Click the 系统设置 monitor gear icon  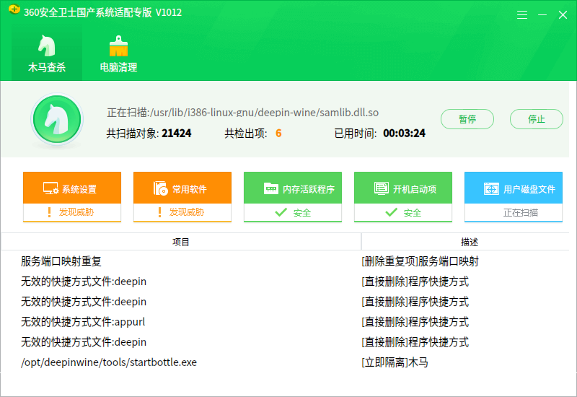tap(50, 188)
